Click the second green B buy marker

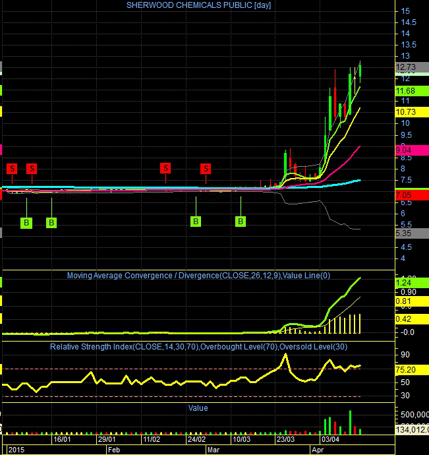[51, 223]
